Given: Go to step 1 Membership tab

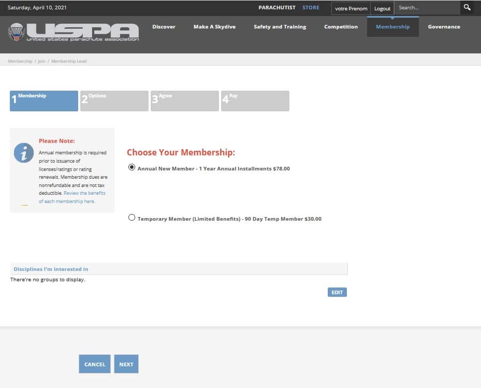Looking at the screenshot, I should click(44, 101).
